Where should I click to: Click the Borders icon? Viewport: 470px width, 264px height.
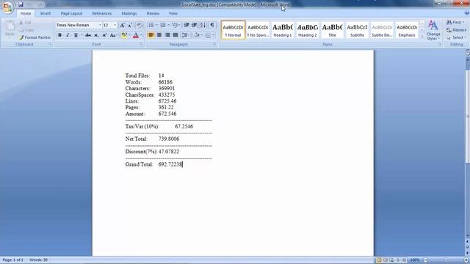[208, 35]
